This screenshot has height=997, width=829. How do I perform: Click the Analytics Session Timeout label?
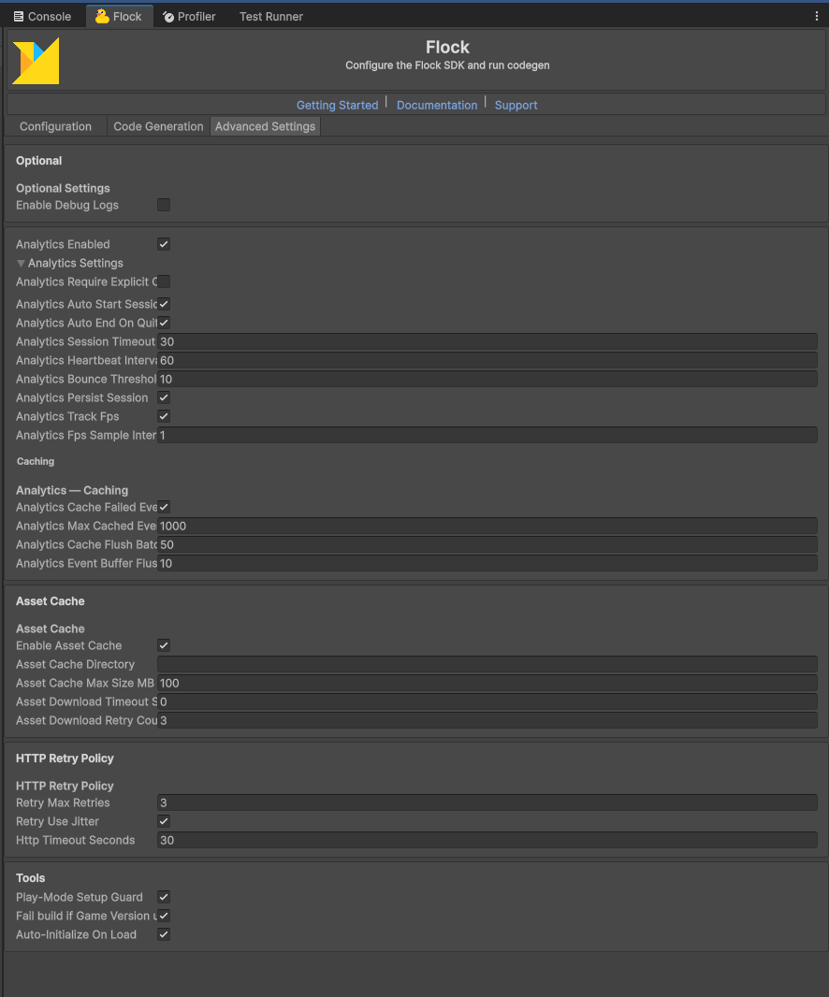tap(86, 341)
